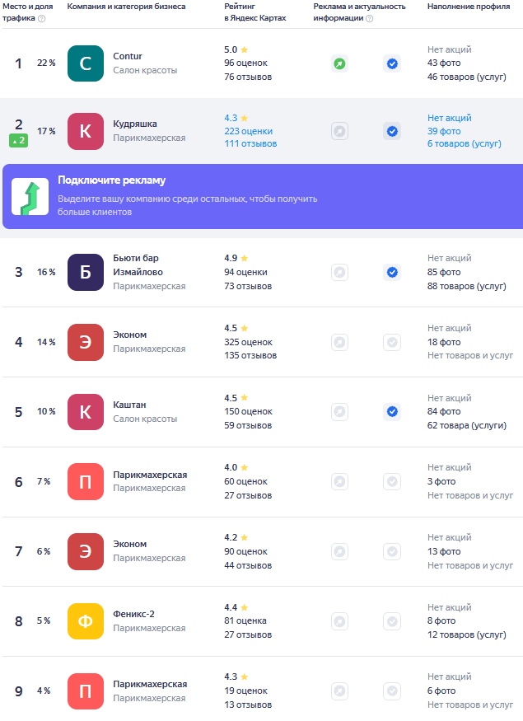Click the red 'Э' logo in rank 4 row

coord(86,342)
